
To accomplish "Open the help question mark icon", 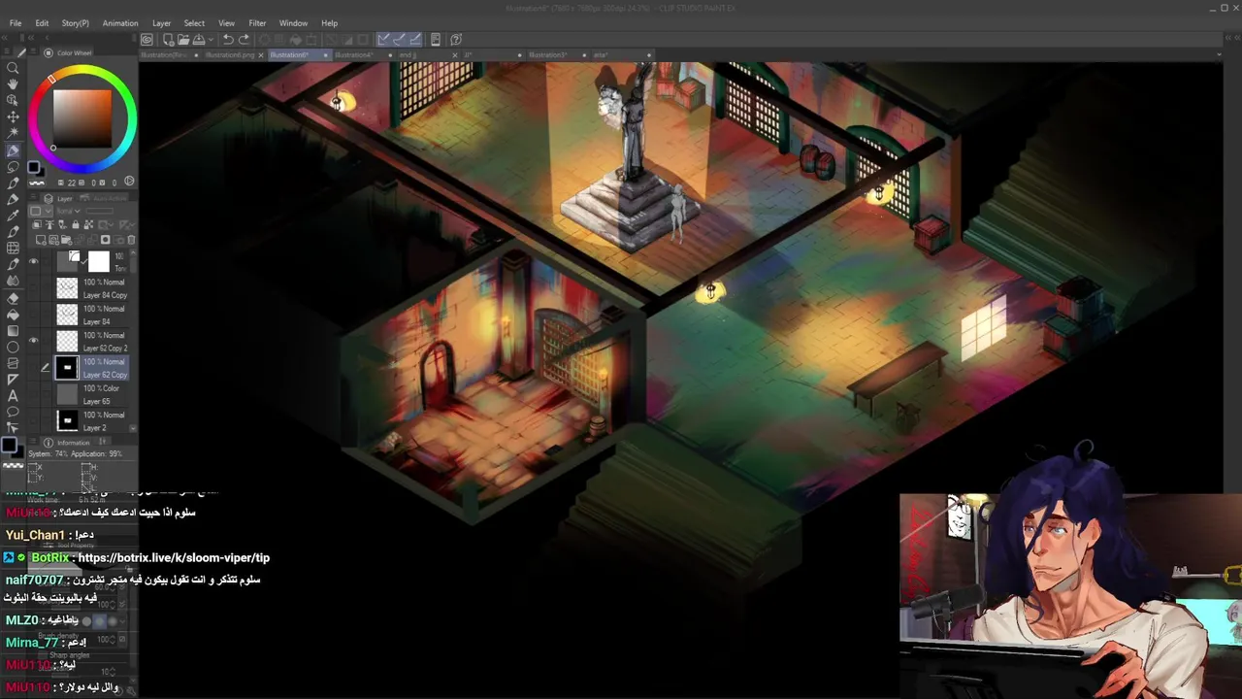I will (457, 40).
